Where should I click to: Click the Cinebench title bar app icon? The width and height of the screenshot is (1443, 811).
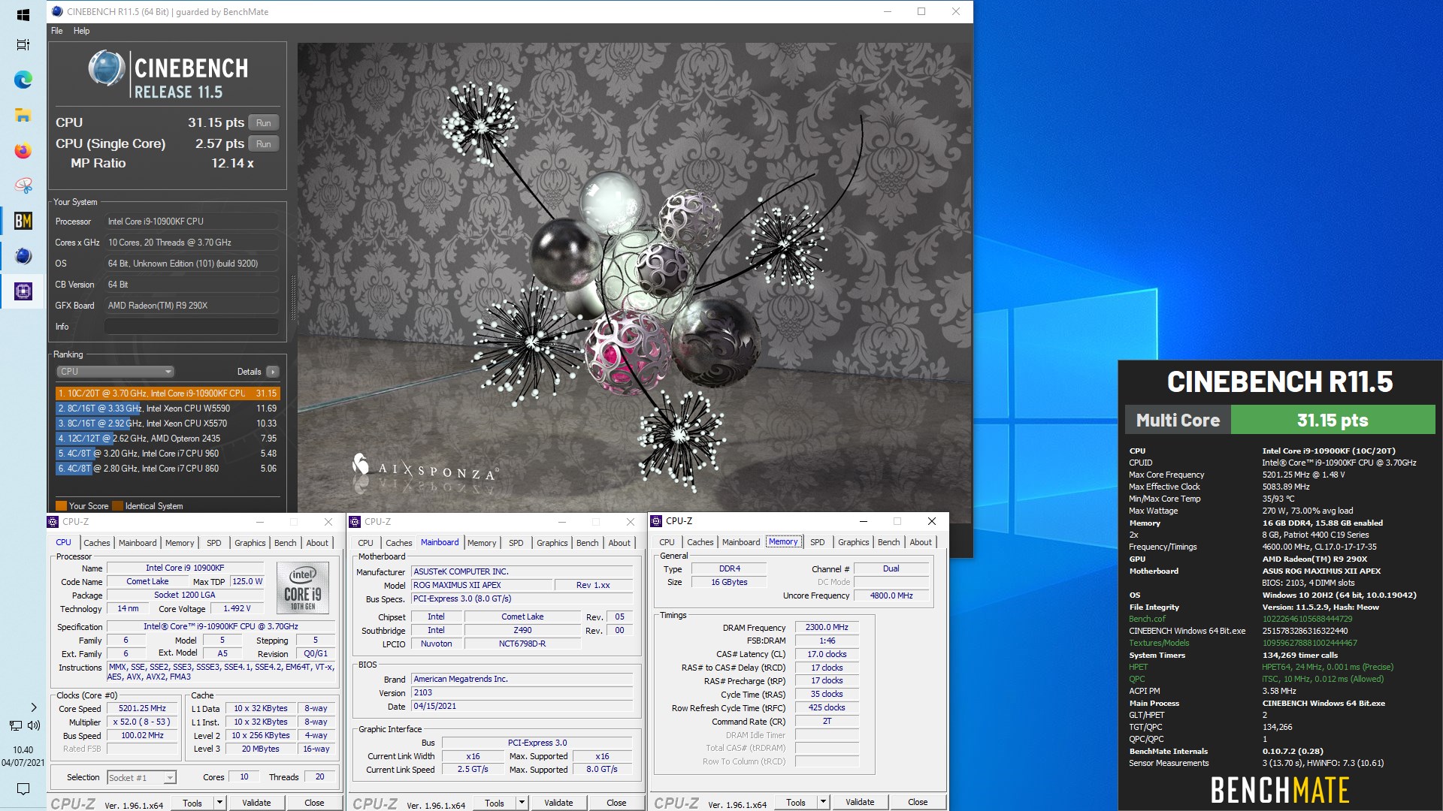tap(57, 11)
